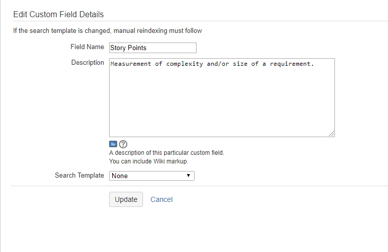Click the word 'None' in Search Template
The width and height of the screenshot is (388, 252).
[120, 176]
